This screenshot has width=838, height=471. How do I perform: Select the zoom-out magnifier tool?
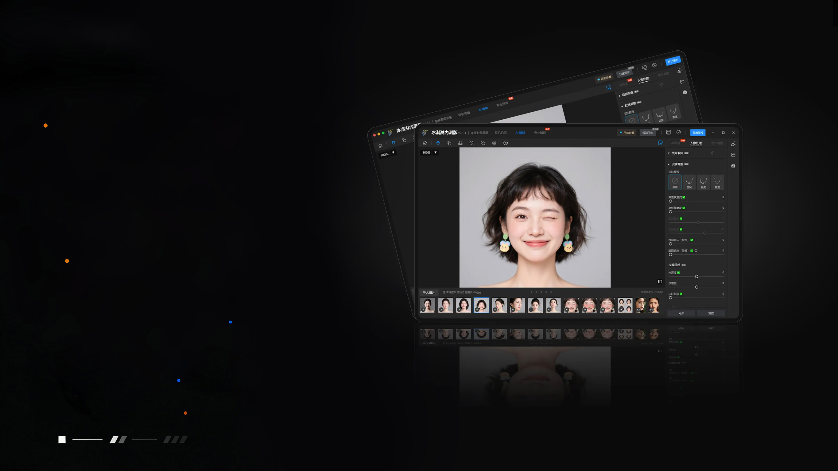click(x=472, y=143)
